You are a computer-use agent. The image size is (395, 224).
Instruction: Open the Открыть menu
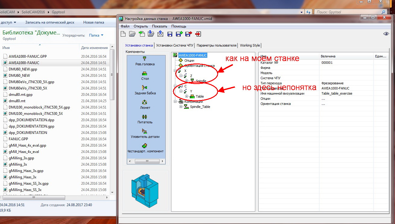coord(141,26)
